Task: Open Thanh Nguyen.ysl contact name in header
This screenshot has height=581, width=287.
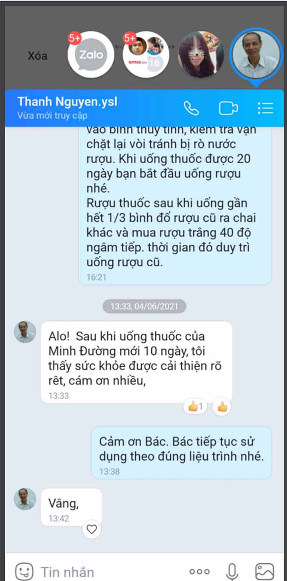Action: [67, 102]
